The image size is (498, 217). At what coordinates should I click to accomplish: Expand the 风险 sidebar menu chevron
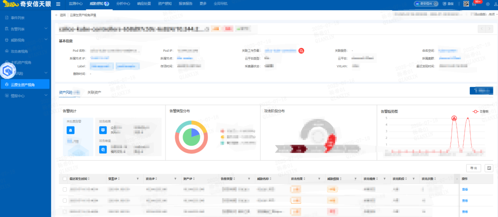pyautogui.click(x=46, y=73)
